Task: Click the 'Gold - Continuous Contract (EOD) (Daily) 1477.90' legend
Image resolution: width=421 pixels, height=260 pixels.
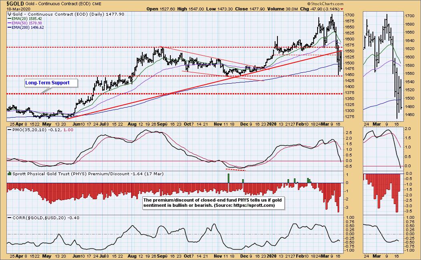Action: pos(69,14)
